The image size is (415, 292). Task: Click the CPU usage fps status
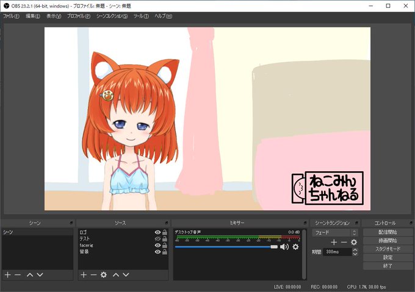coord(366,287)
